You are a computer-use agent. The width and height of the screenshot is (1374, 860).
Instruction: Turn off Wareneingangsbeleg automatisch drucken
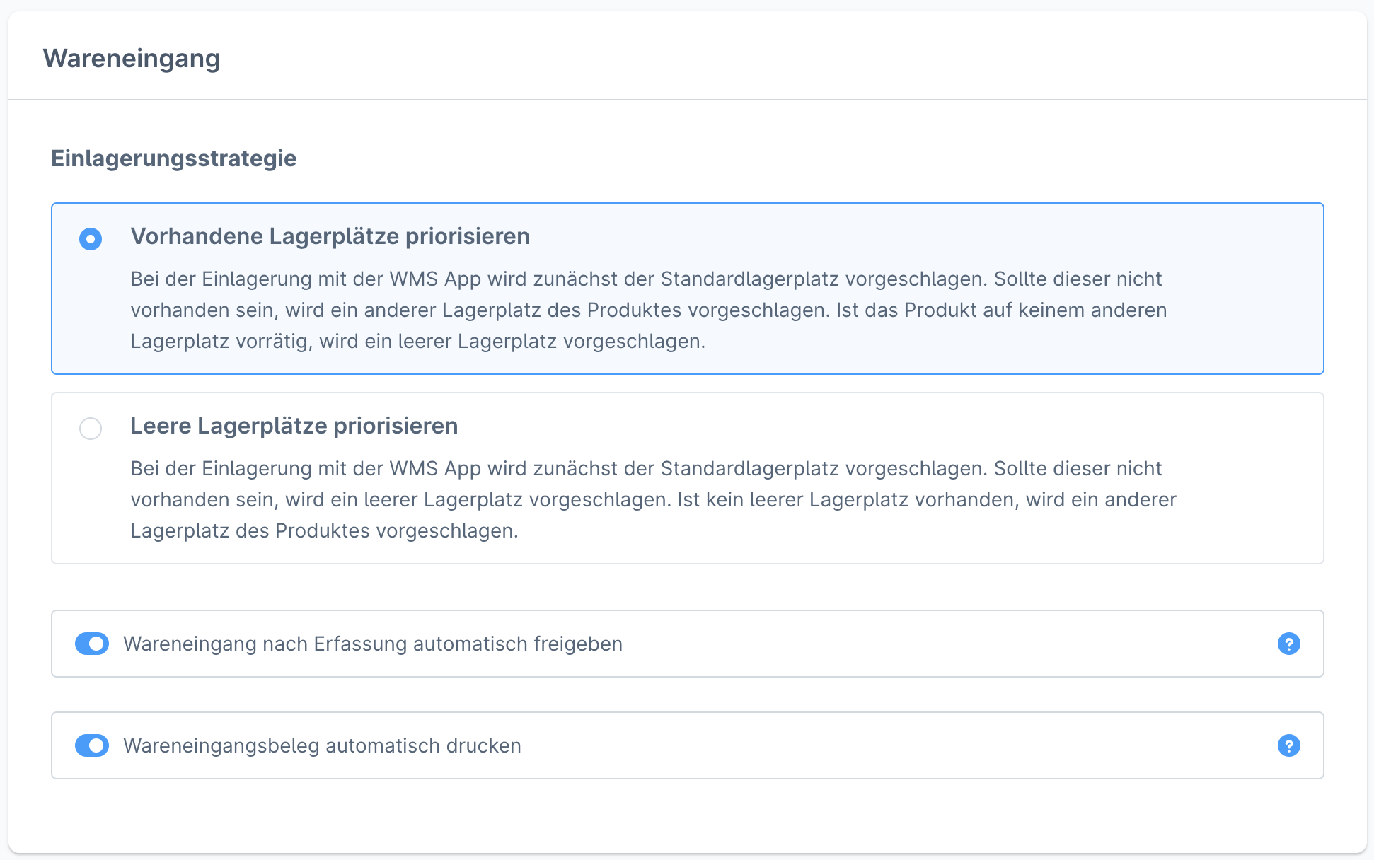(91, 745)
